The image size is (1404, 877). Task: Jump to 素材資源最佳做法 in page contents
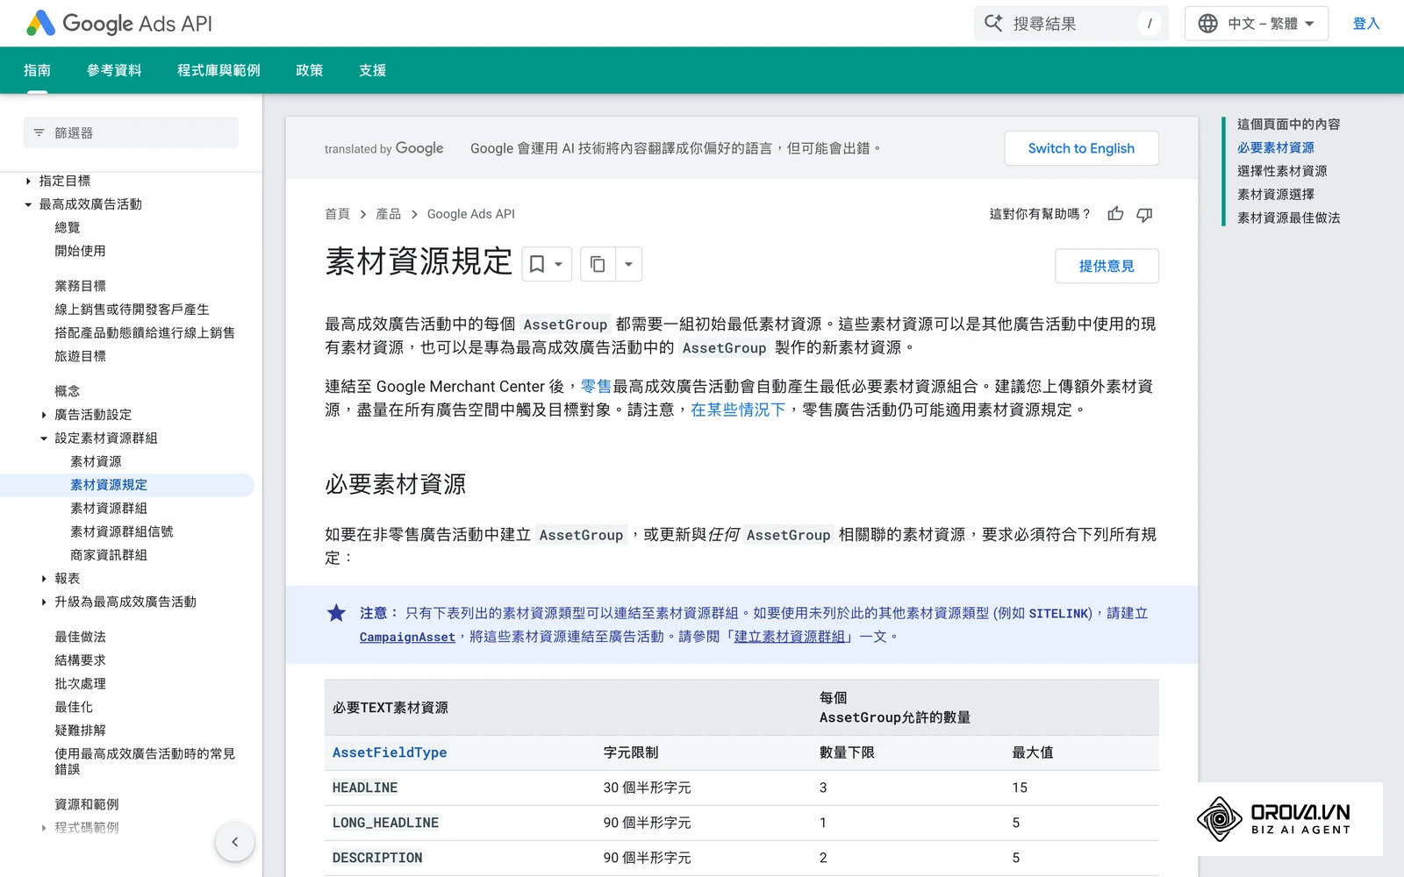pyautogui.click(x=1289, y=217)
